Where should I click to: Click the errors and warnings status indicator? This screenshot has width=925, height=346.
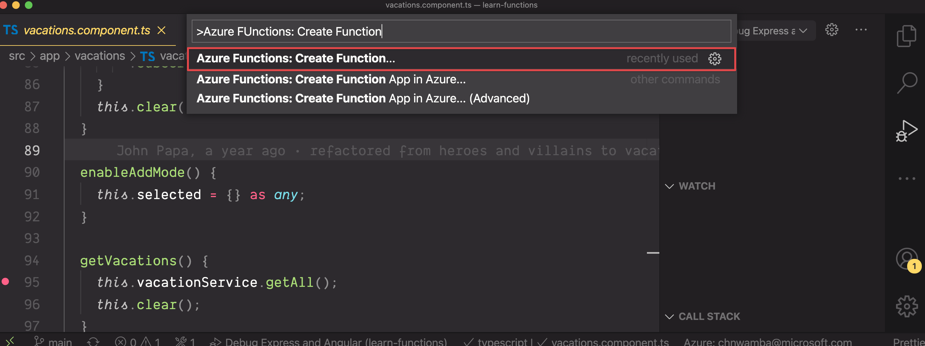[x=137, y=342]
